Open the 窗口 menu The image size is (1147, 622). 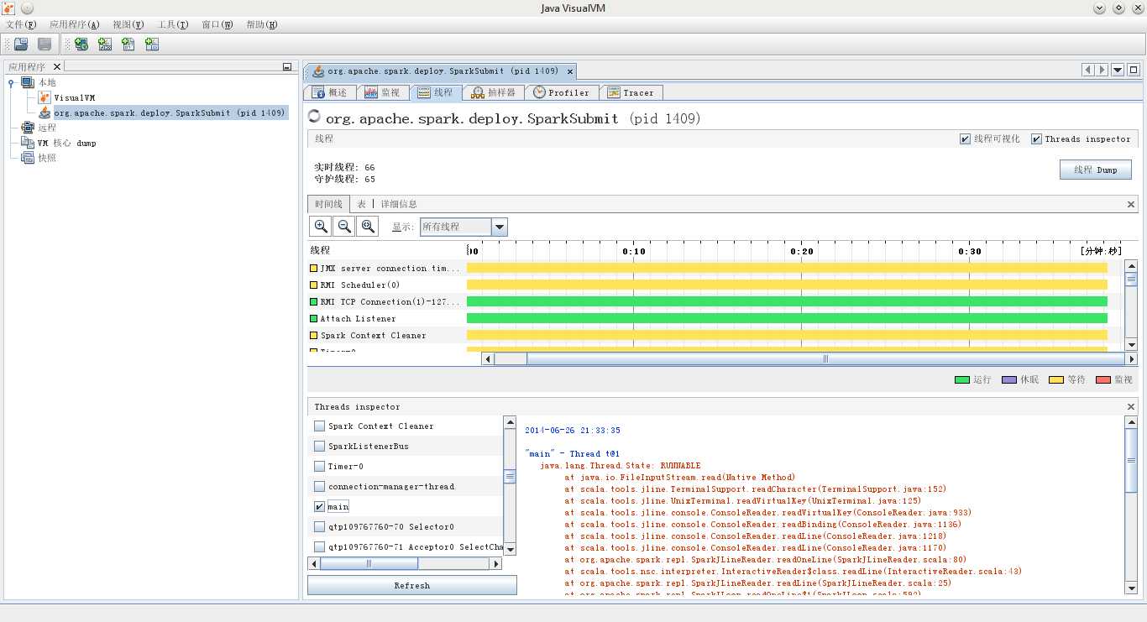point(217,24)
